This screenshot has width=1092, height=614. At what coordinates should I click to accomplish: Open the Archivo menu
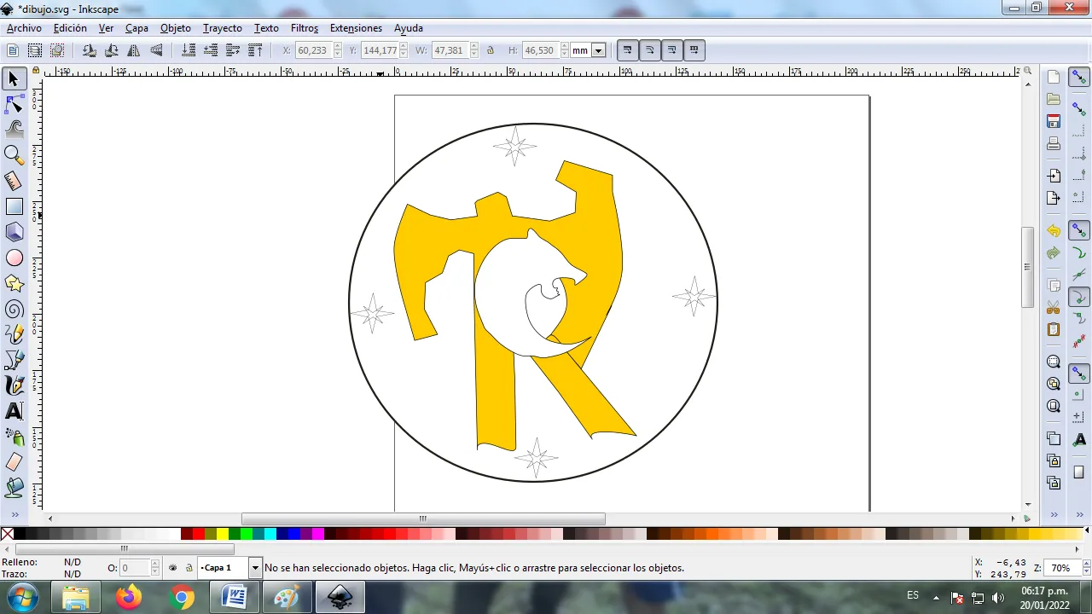(24, 28)
